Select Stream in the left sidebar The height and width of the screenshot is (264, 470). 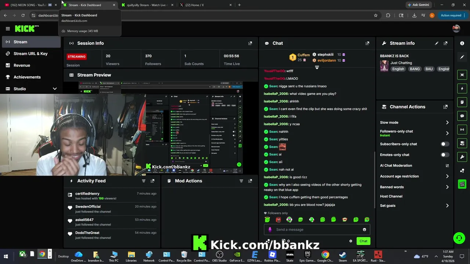pos(31,42)
